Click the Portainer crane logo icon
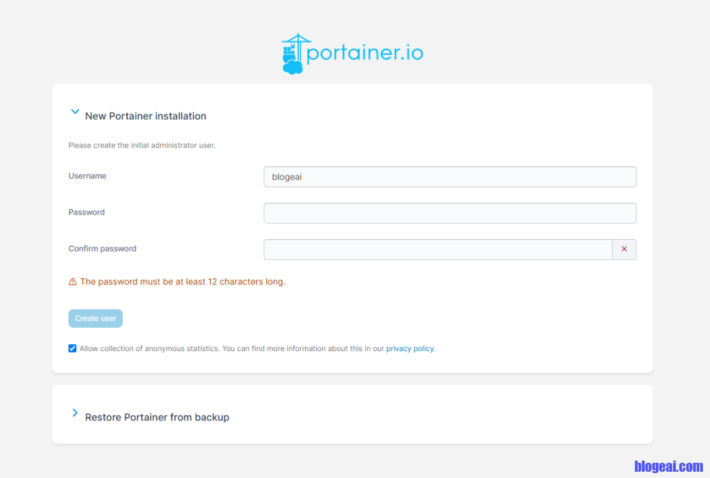This screenshot has width=710, height=478. [x=294, y=54]
